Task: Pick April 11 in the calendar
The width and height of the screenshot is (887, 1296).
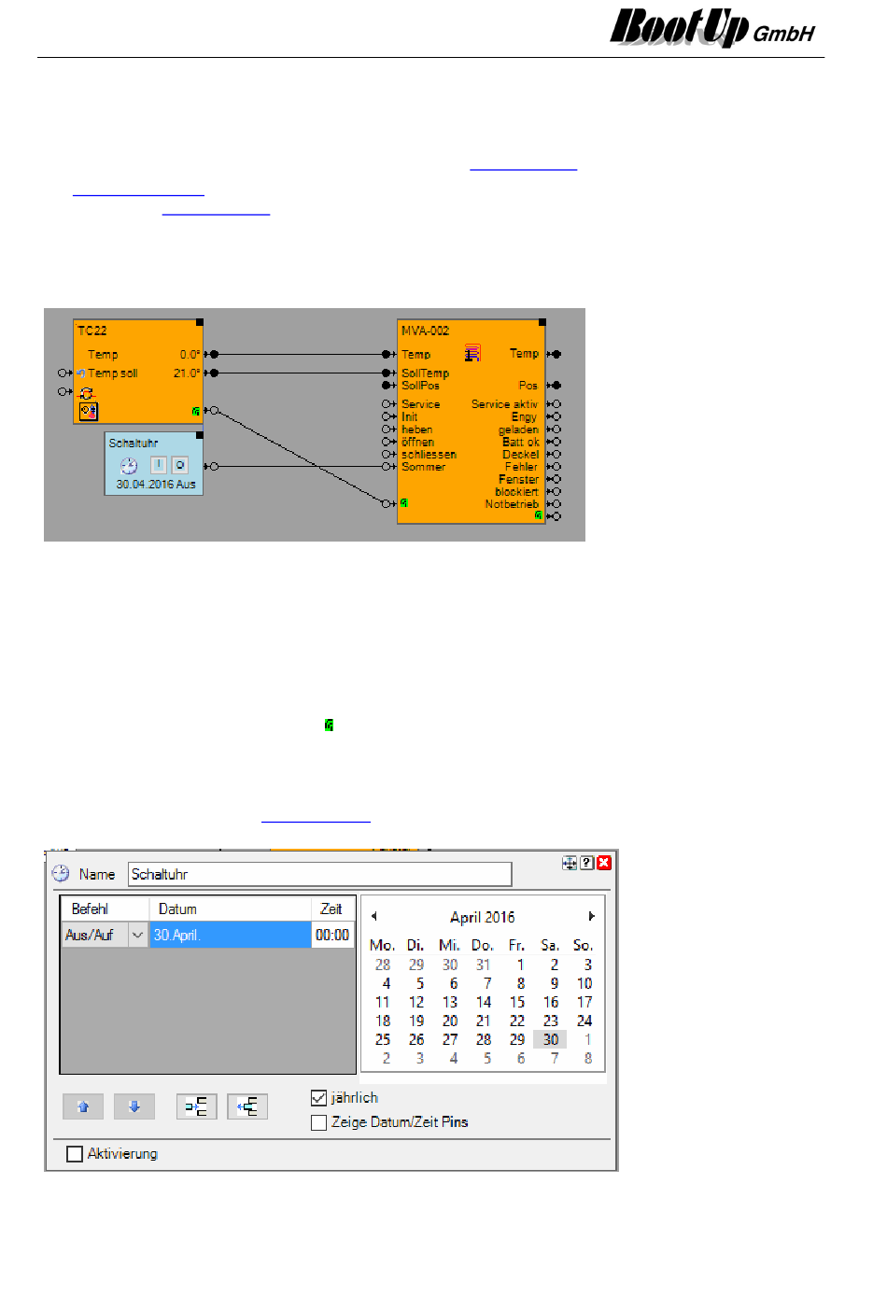Action: pos(383,1002)
